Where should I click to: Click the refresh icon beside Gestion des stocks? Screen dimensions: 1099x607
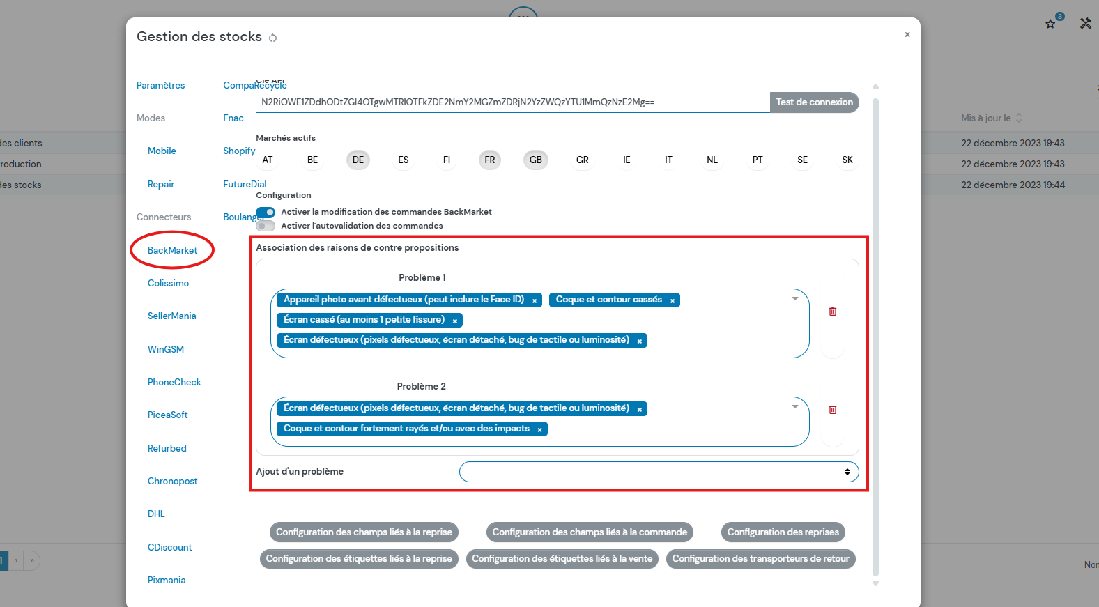(272, 38)
